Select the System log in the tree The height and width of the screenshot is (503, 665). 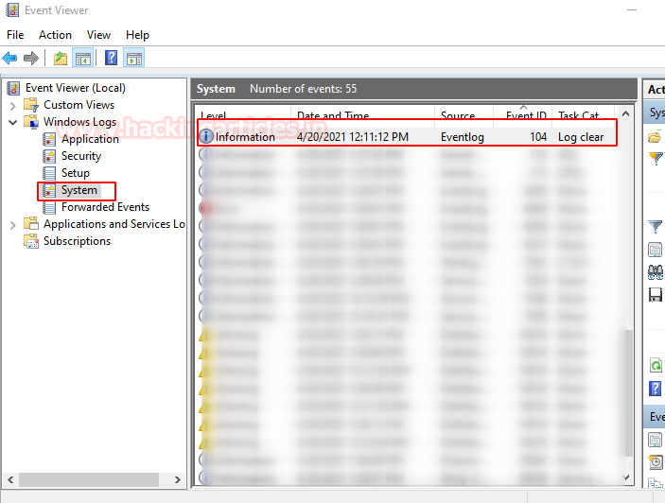[79, 190]
